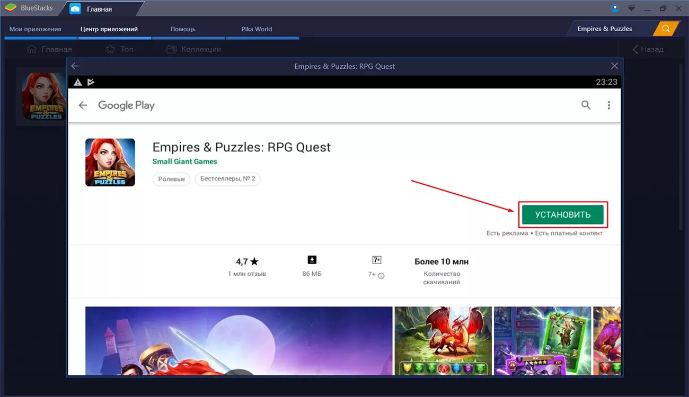Open the Pika World tab
This screenshot has width=689, height=397.
coord(257,29)
